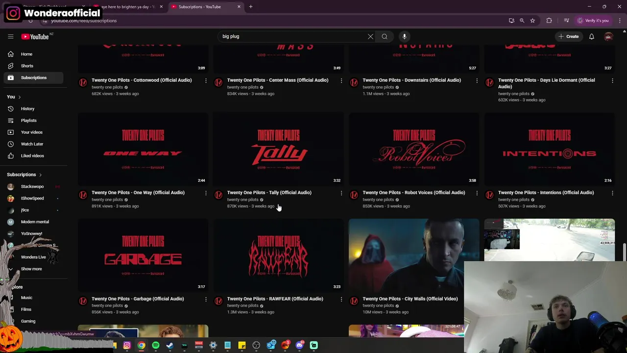Expand the You section chevron
The width and height of the screenshot is (627, 353).
(x=20, y=97)
